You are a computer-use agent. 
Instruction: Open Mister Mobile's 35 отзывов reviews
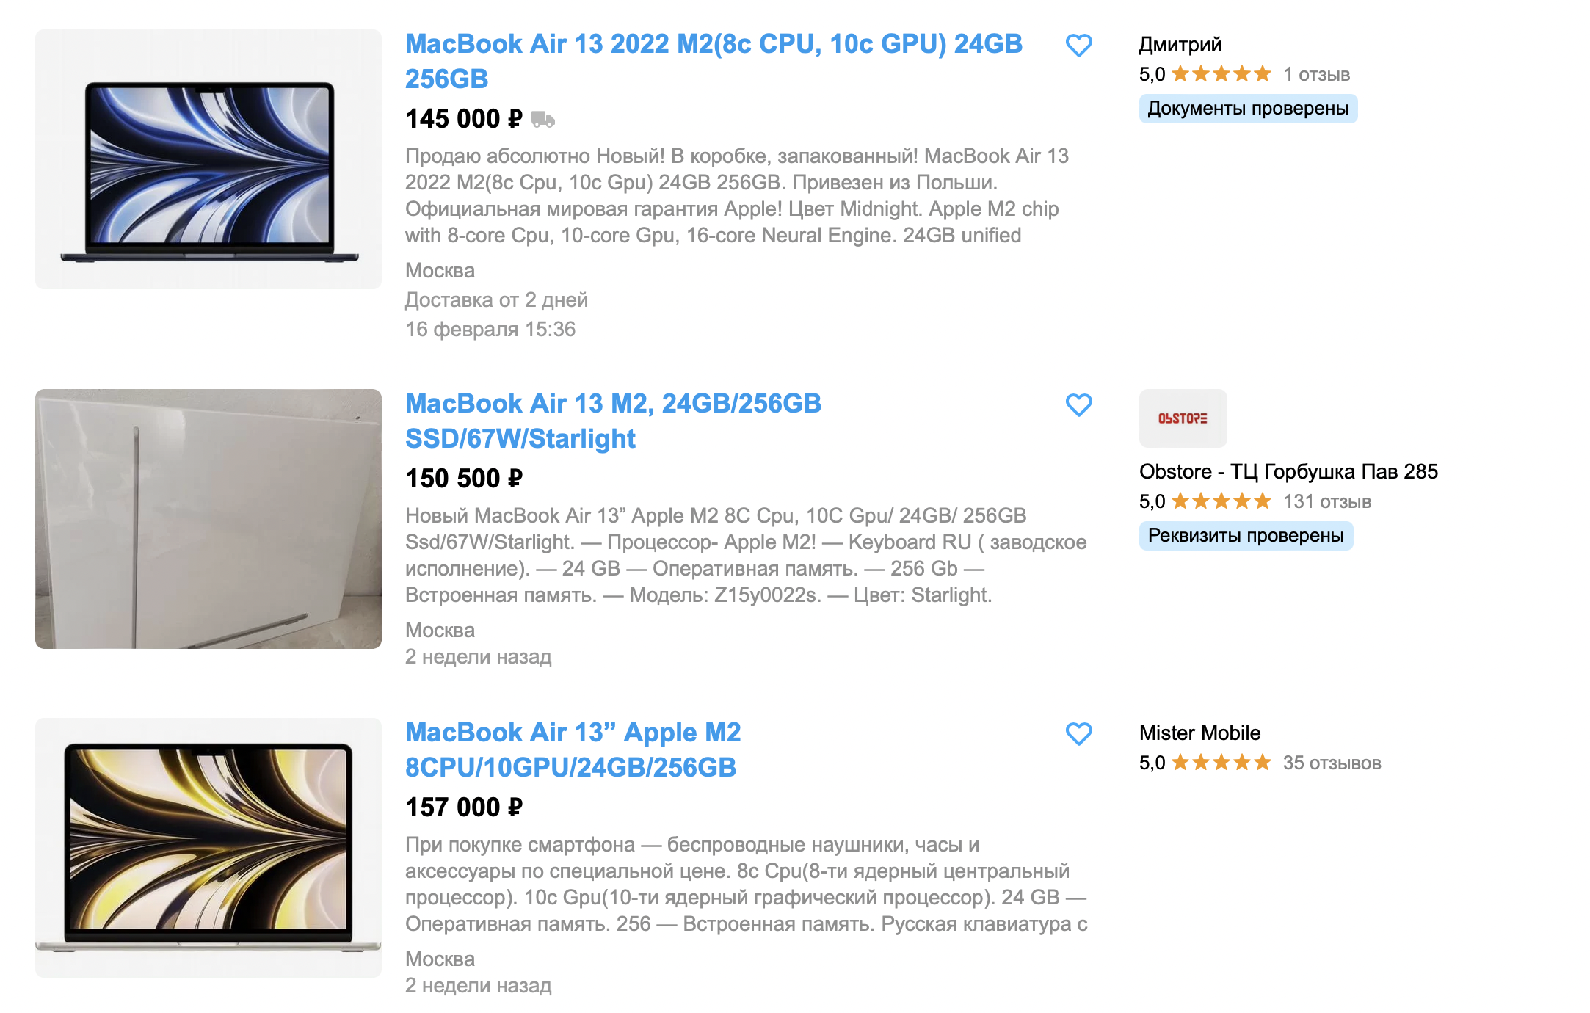(1332, 763)
